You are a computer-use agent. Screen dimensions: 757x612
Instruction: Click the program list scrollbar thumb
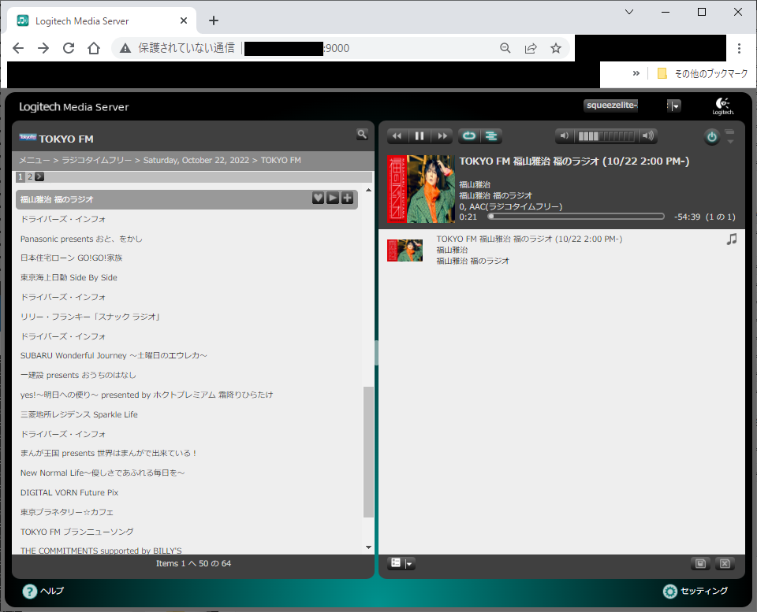click(x=368, y=452)
